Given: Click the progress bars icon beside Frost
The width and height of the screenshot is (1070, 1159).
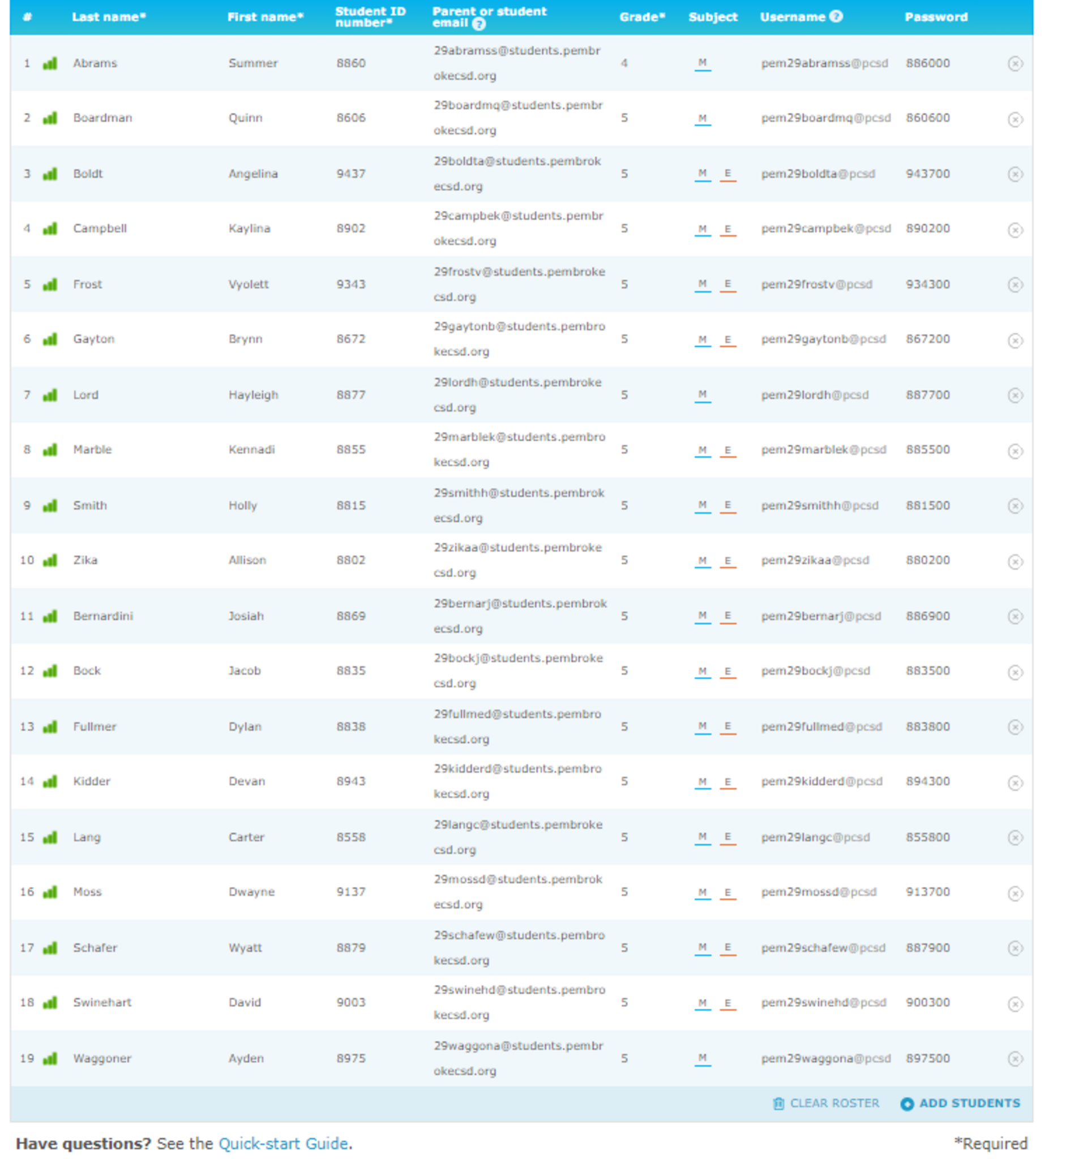Looking at the screenshot, I should tap(50, 285).
